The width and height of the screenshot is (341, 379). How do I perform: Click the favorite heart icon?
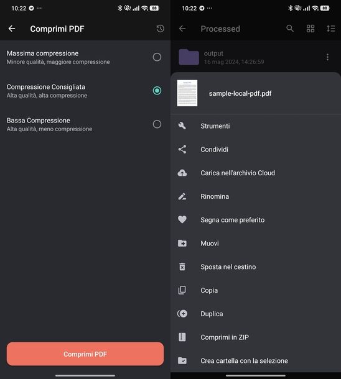182,219
